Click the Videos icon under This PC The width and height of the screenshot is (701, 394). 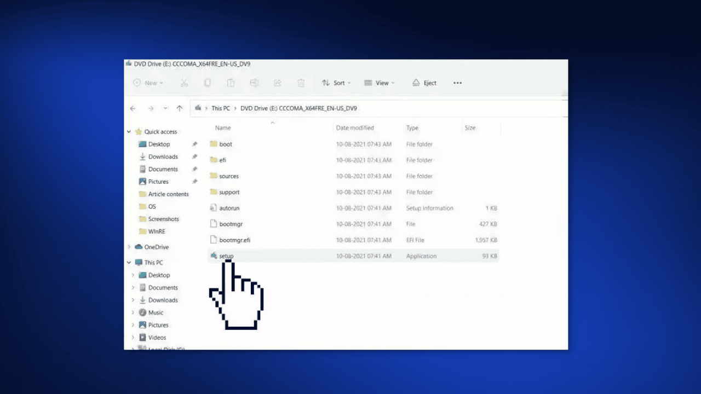(142, 338)
